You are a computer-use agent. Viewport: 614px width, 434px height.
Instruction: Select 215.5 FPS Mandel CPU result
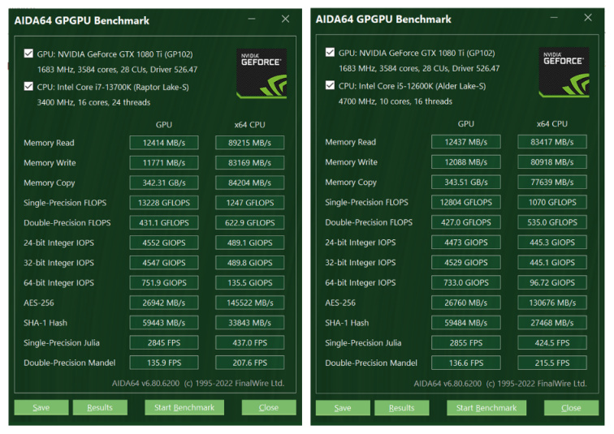coord(552,363)
